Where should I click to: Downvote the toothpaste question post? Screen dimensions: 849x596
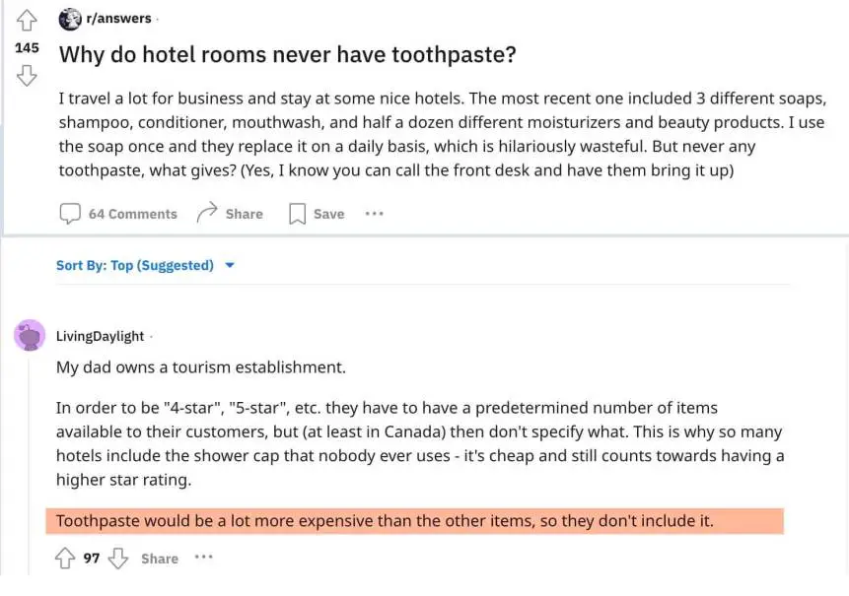27,75
